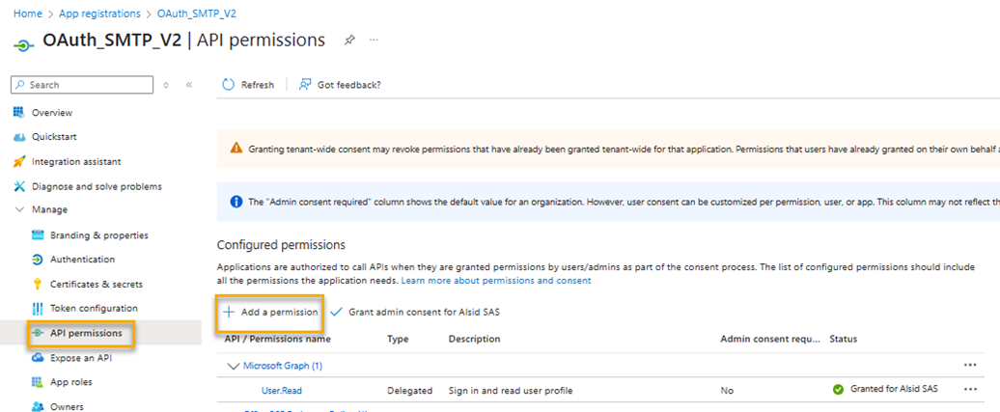The image size is (1000, 412).
Task: Click the green Granted status check icon
Action: (838, 389)
